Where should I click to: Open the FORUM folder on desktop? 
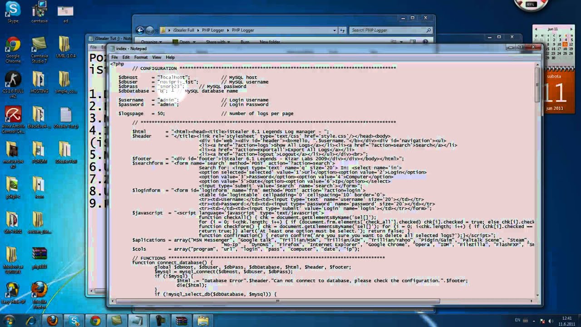(39, 153)
